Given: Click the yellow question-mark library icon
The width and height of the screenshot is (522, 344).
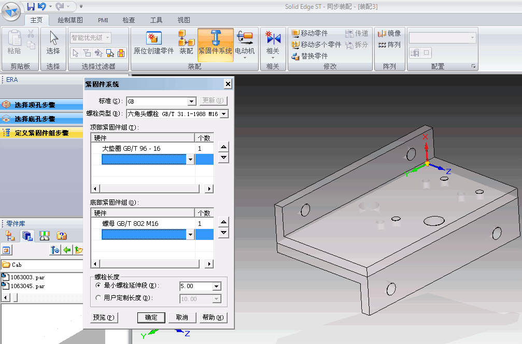Looking at the screenshot, I should (x=62, y=236).
